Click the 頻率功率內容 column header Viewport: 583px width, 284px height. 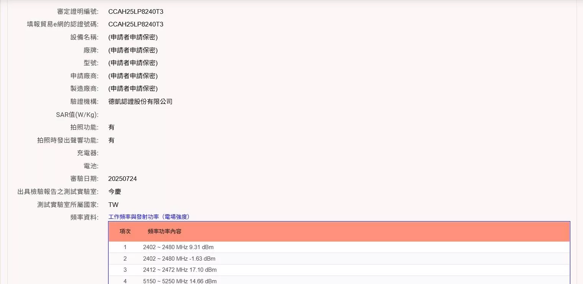(x=164, y=231)
